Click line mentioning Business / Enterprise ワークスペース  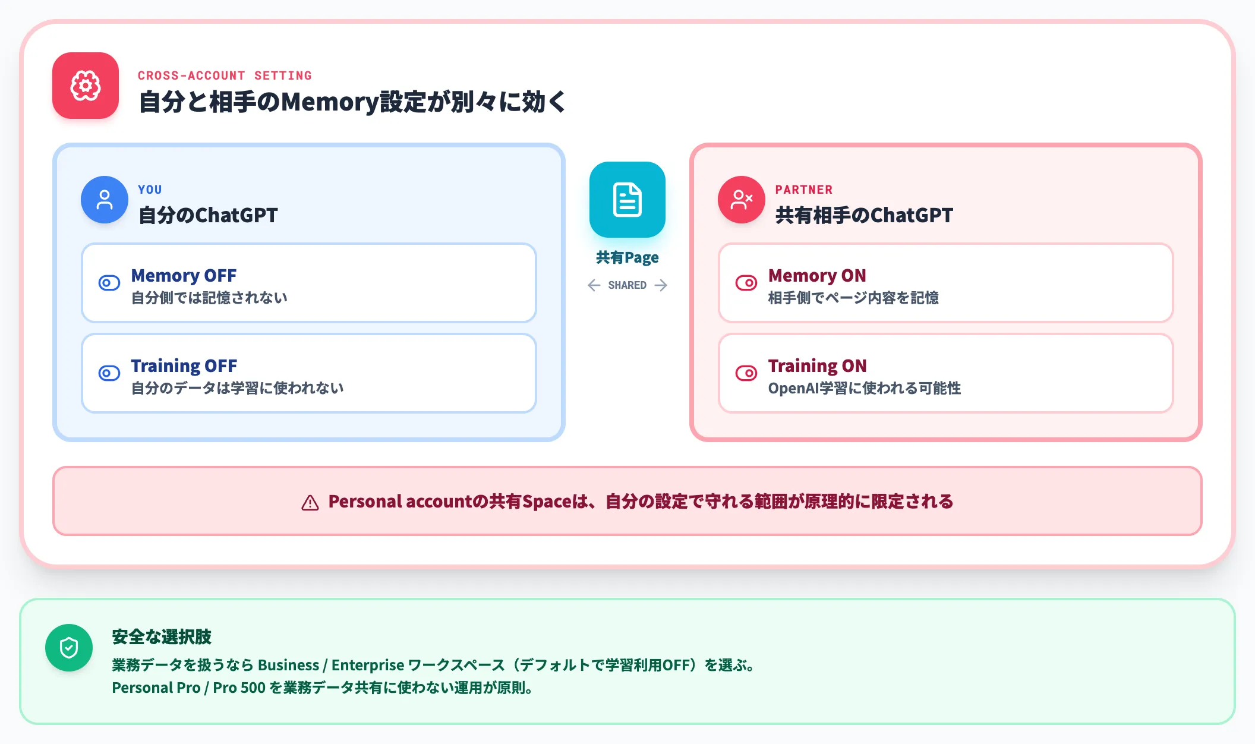coord(434,665)
